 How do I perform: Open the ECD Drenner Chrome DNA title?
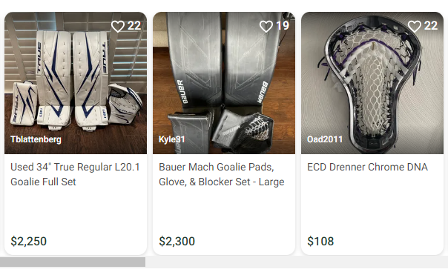(367, 167)
